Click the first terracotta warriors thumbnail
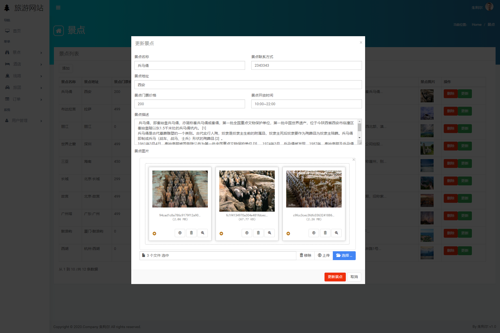This screenshot has height=333, width=500. point(180,189)
